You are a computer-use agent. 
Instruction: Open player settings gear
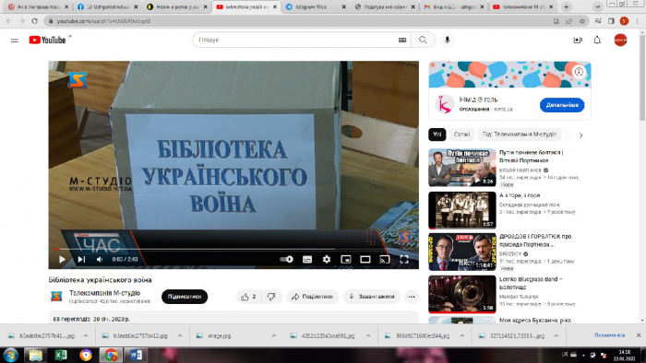327,260
